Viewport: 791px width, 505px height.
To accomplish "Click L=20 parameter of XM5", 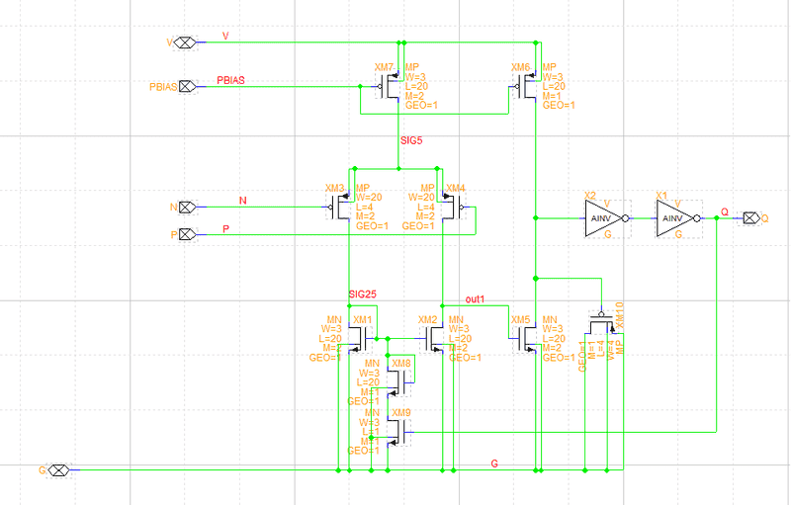I will (554, 339).
